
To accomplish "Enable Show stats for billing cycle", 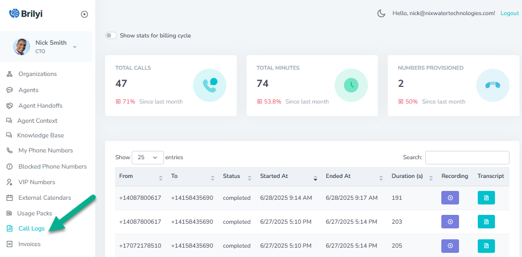I will click(x=111, y=35).
